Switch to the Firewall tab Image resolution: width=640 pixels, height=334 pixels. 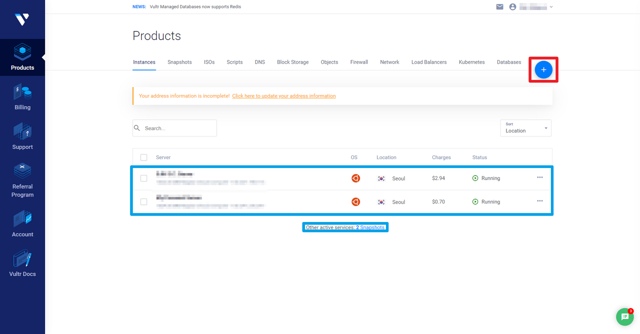[359, 62]
